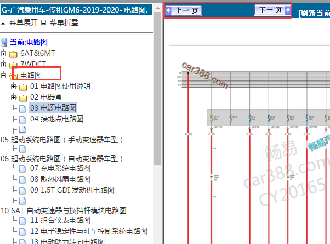Open 02 电器盒 folder label

coord(46,97)
